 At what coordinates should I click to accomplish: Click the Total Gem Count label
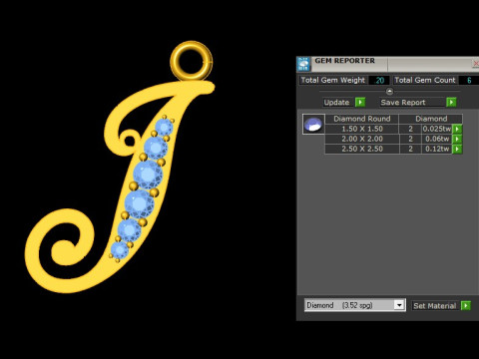(x=425, y=80)
